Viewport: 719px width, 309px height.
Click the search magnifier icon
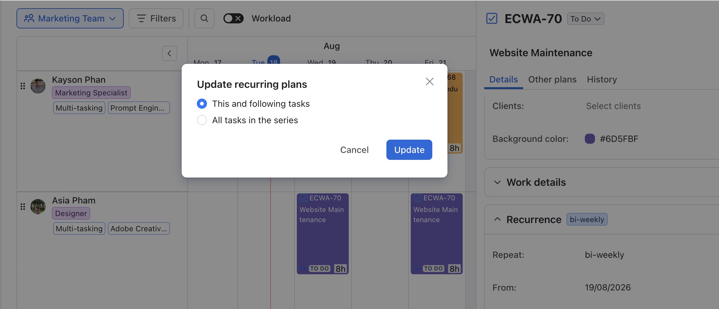pyautogui.click(x=204, y=18)
